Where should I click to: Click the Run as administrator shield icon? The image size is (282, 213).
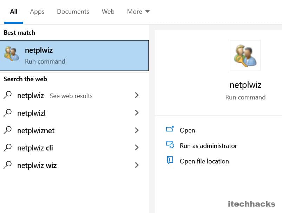pos(170,145)
